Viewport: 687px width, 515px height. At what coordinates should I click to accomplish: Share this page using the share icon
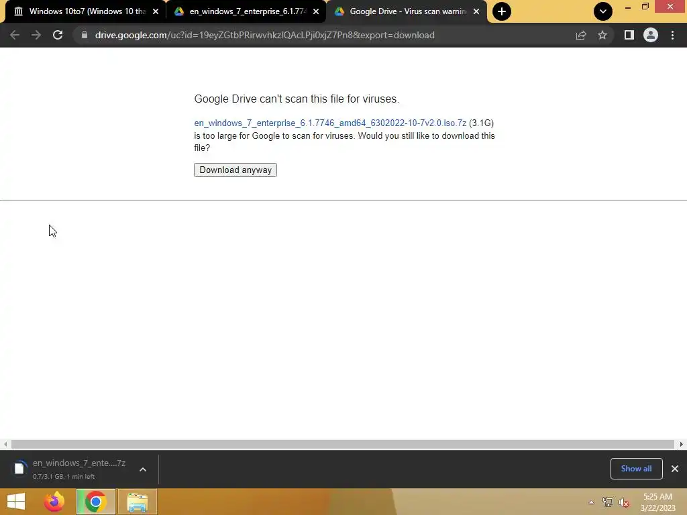[581, 35]
